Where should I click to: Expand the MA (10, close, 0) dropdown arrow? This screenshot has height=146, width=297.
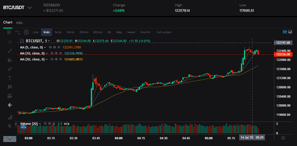point(47,53)
